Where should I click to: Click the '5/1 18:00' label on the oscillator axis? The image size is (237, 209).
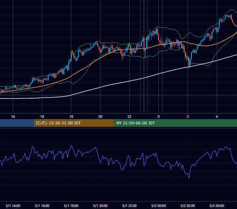(x=71, y=206)
